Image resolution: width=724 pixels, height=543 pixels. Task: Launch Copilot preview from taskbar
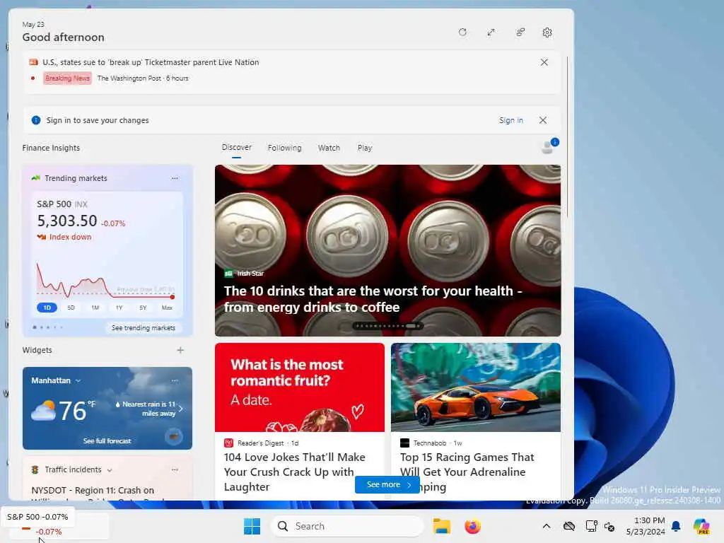pyautogui.click(x=701, y=526)
